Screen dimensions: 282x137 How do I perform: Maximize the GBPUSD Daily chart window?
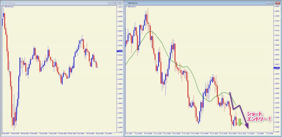[120, 3]
